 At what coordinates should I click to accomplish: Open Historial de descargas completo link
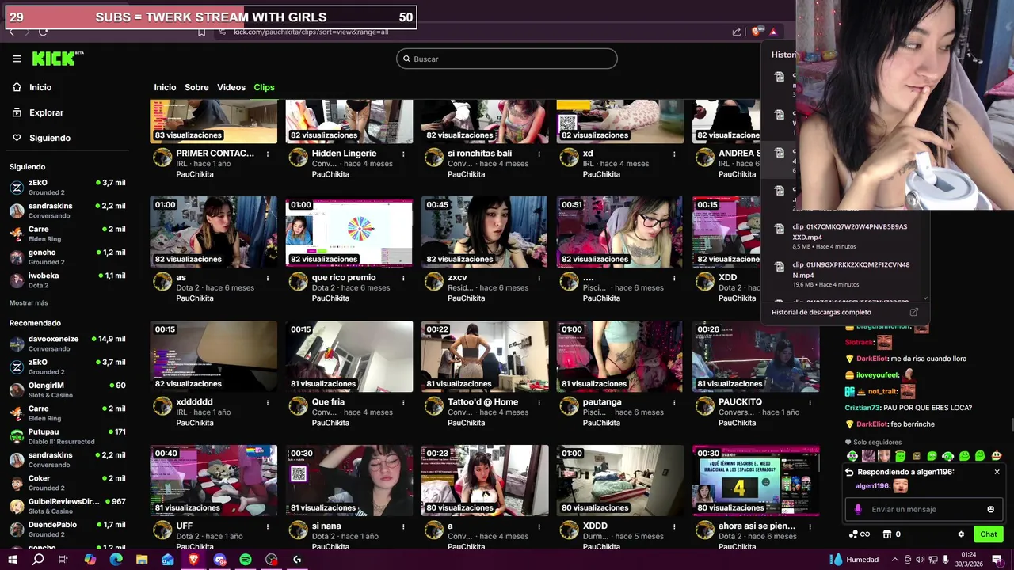[x=821, y=312]
